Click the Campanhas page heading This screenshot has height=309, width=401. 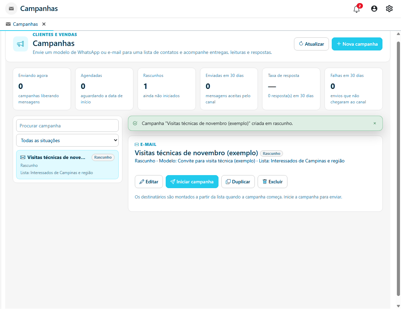[54, 43]
